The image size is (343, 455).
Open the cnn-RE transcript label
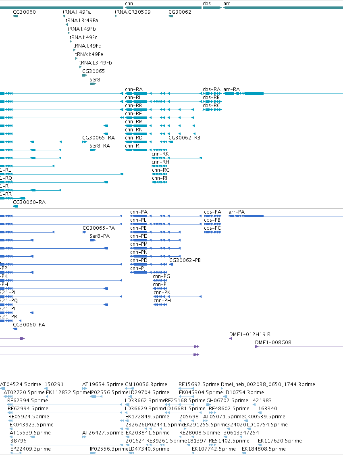coord(133,114)
